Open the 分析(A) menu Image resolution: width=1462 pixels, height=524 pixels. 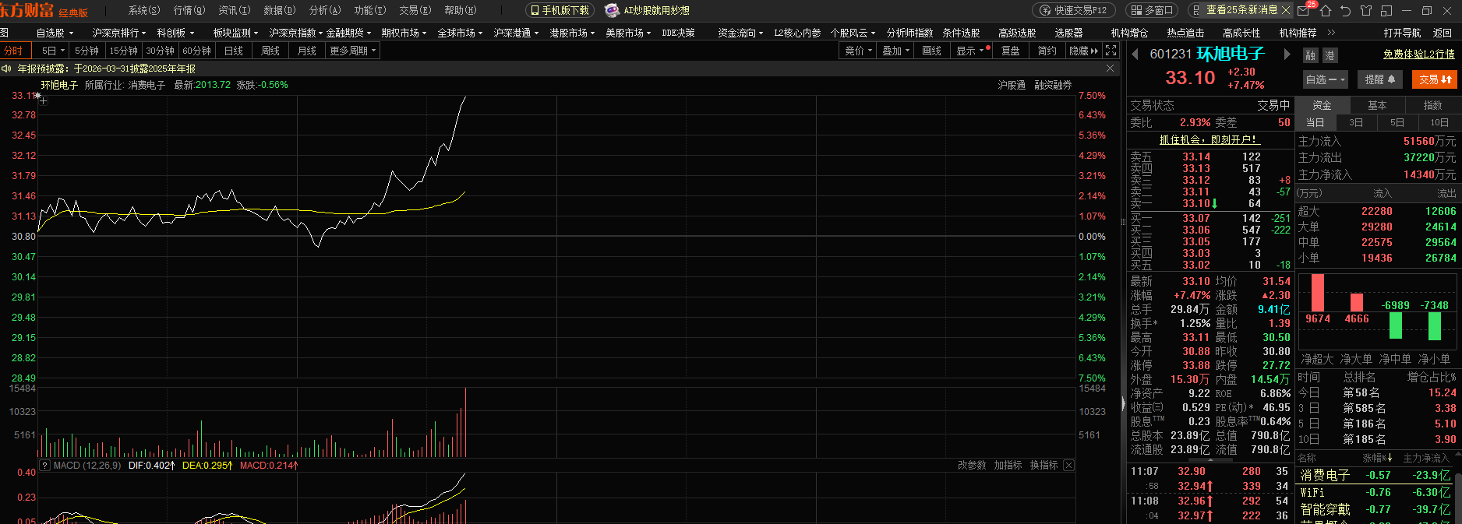325,10
